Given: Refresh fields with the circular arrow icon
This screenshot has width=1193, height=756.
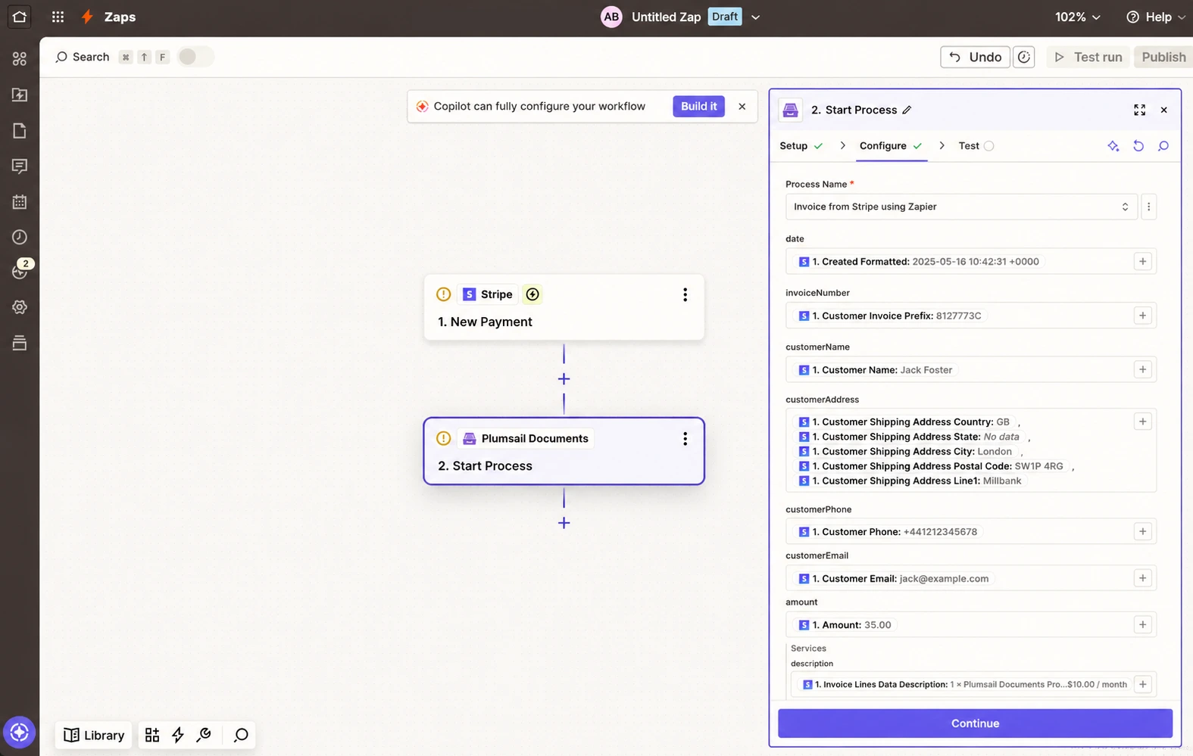Looking at the screenshot, I should (x=1138, y=146).
